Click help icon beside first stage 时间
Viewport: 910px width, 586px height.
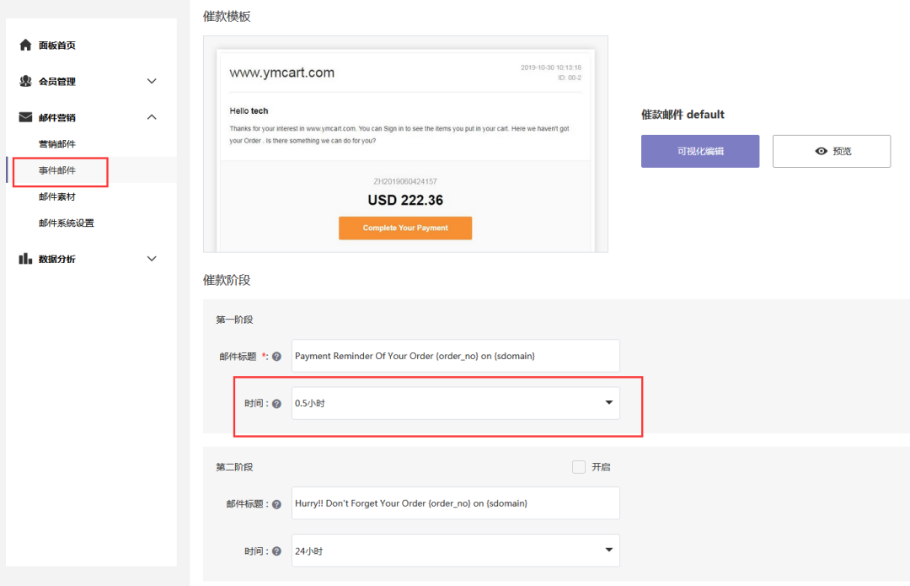pos(276,404)
